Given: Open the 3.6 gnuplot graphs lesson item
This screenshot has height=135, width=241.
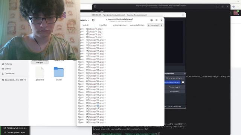Looking at the screenshot, I should (x=15, y=132).
